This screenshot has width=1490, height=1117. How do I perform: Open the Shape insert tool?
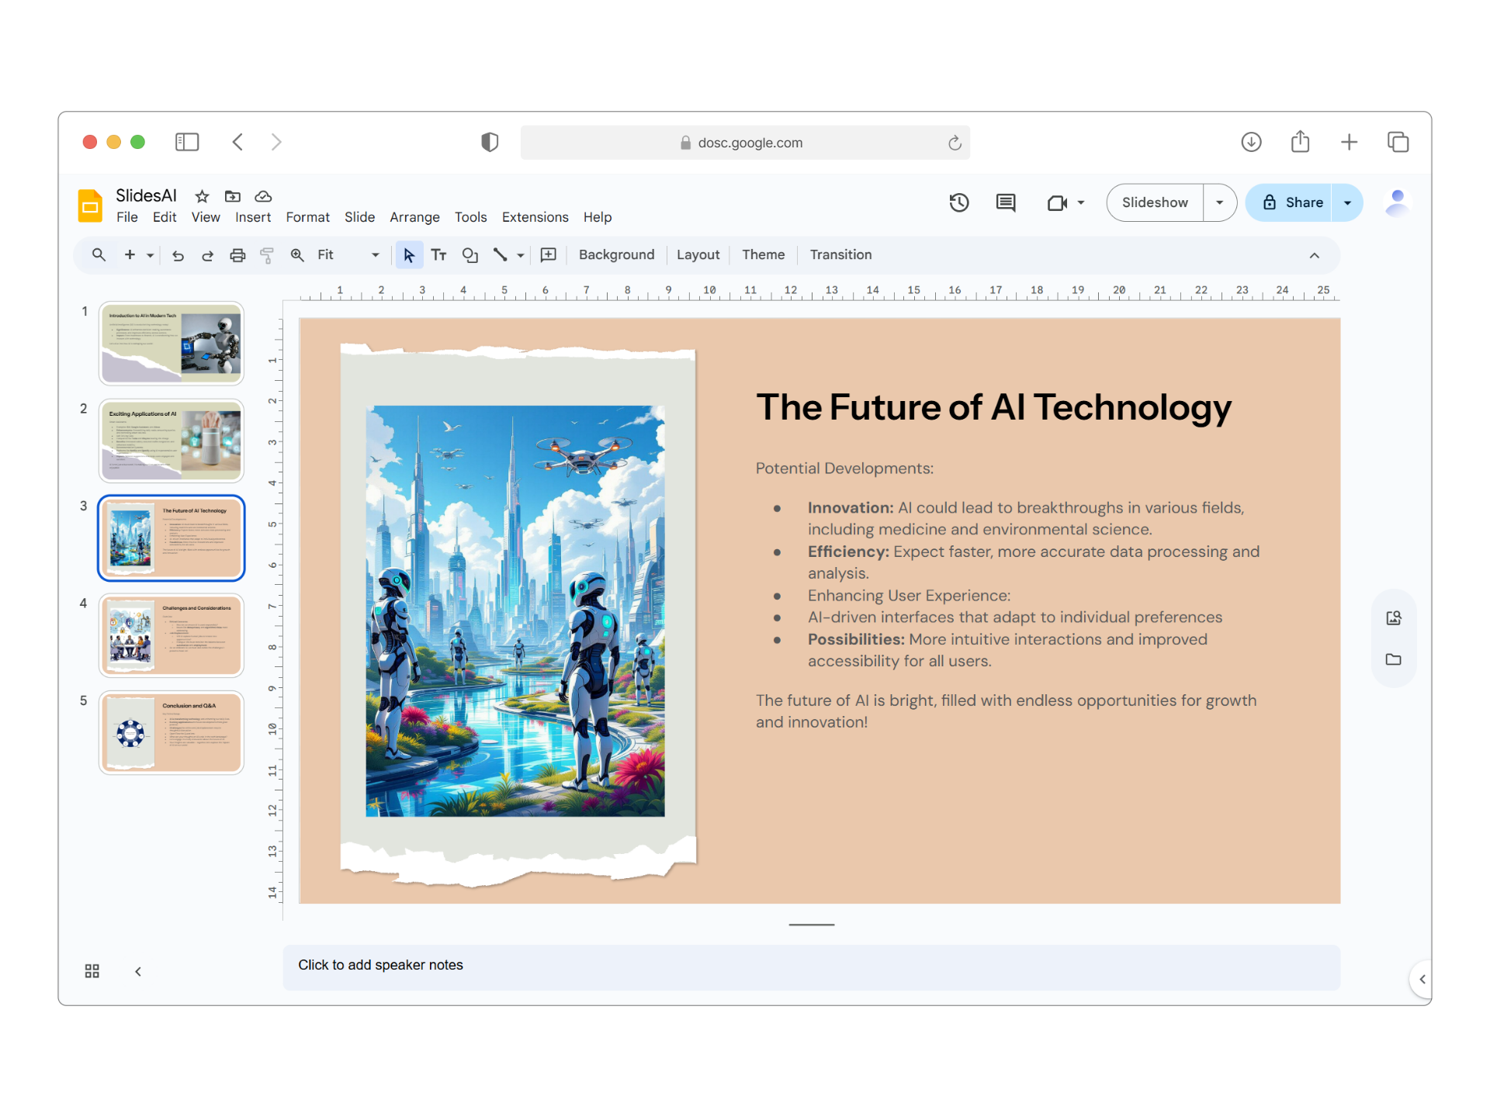pyautogui.click(x=470, y=254)
